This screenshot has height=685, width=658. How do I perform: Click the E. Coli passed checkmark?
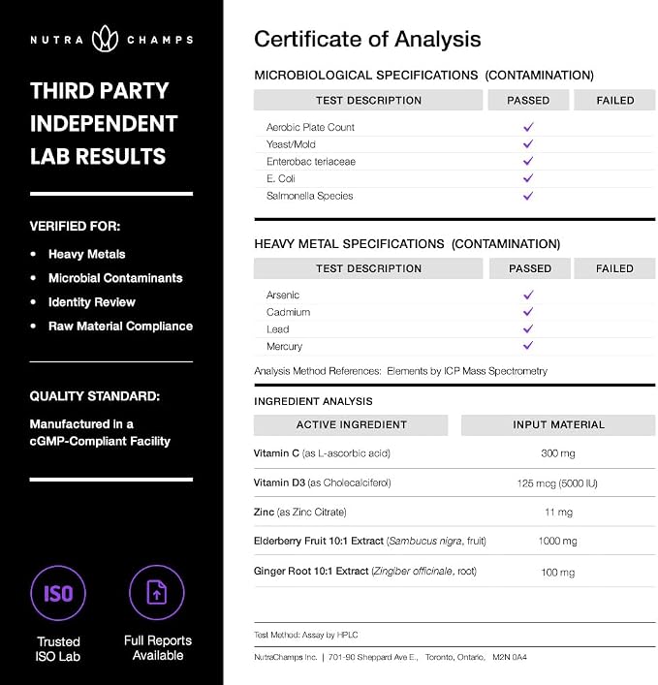coord(528,178)
